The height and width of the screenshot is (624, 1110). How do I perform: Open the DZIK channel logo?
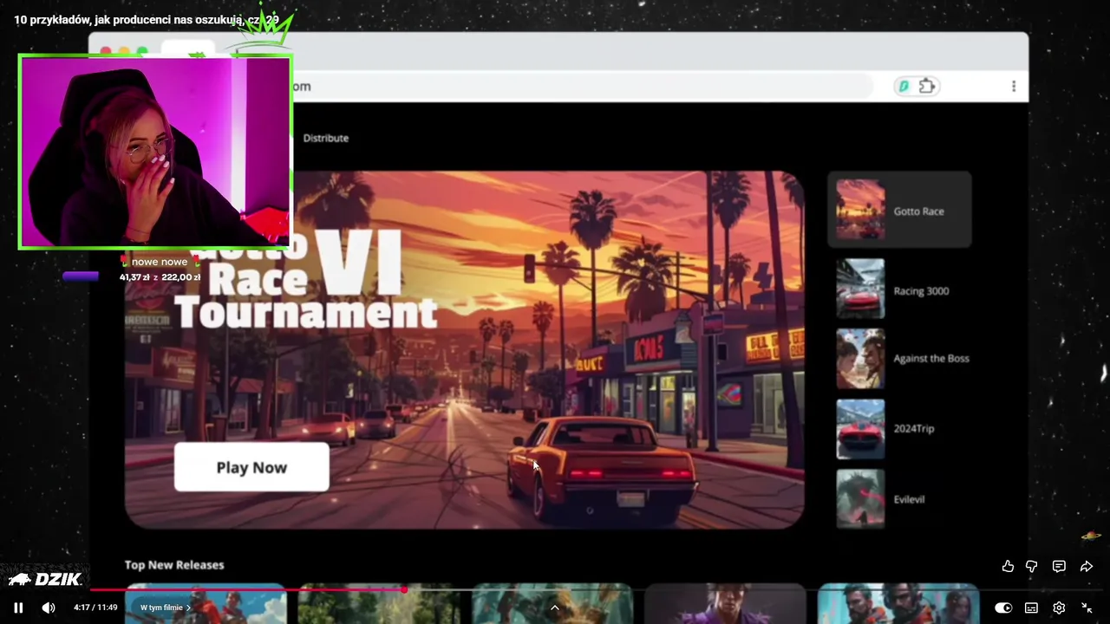coord(45,579)
